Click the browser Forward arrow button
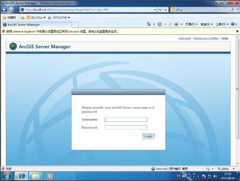The image size is (240, 181). point(11,10)
